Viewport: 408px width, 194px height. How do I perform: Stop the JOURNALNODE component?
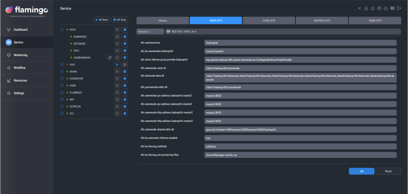point(125,58)
